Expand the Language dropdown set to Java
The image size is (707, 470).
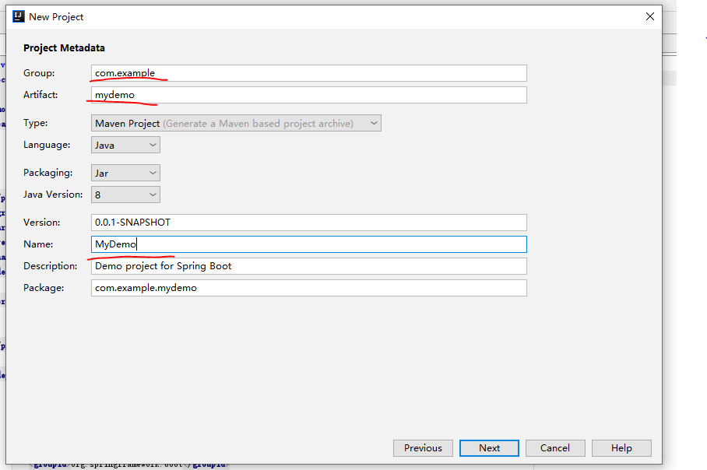[x=125, y=145]
